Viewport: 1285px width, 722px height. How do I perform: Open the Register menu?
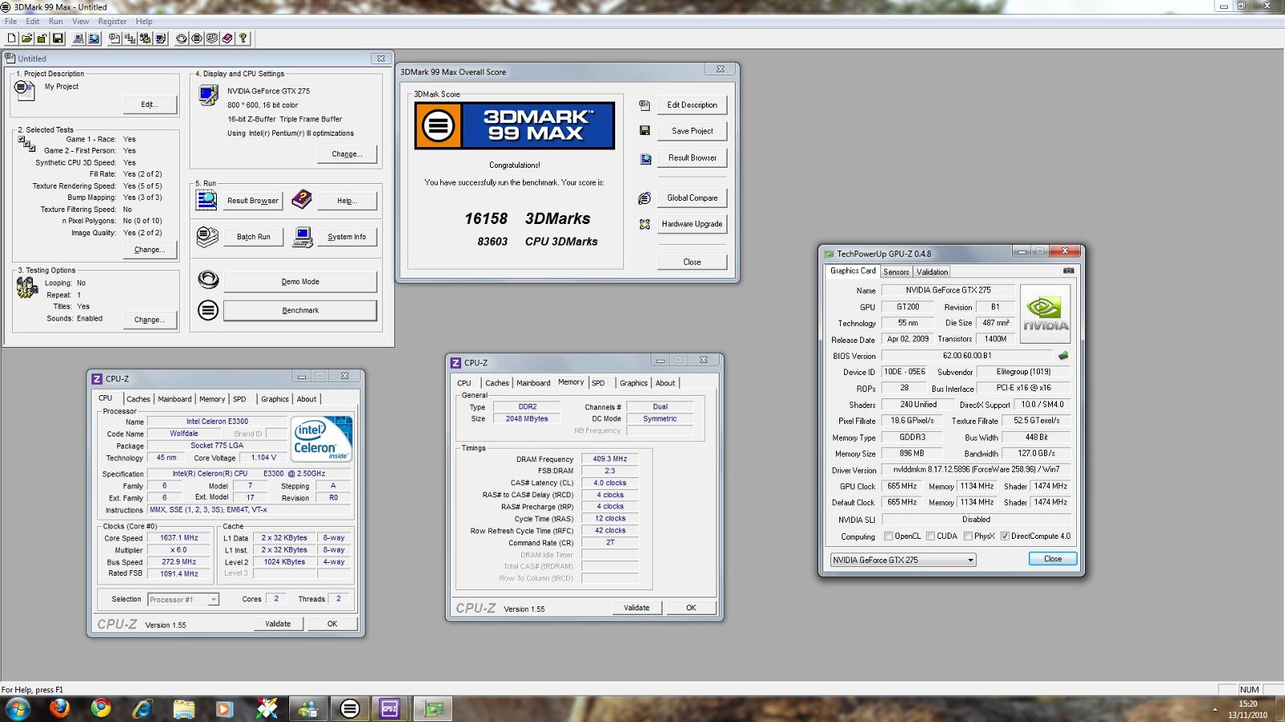point(112,21)
